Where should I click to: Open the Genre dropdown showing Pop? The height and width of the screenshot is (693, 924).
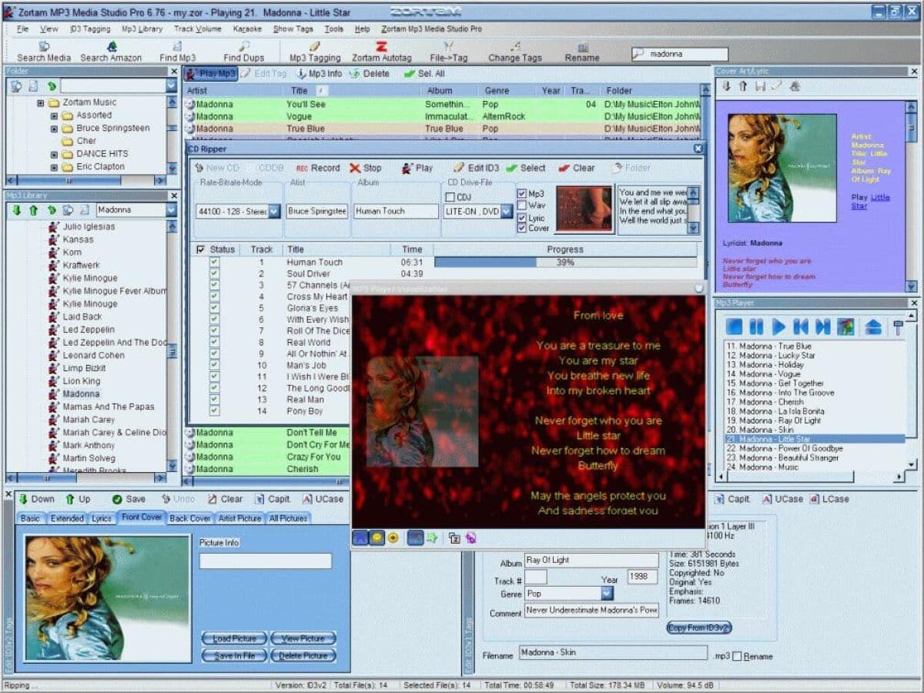click(607, 592)
